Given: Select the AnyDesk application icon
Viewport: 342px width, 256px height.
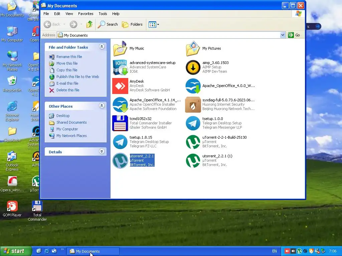Looking at the screenshot, I should click(x=120, y=86).
